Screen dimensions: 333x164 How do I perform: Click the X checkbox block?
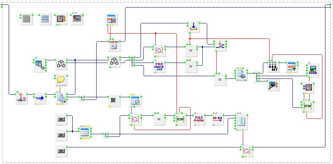pos(113,101)
